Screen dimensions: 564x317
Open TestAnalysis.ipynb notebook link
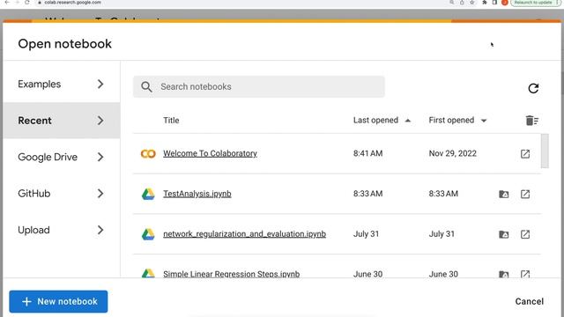pyautogui.click(x=197, y=194)
